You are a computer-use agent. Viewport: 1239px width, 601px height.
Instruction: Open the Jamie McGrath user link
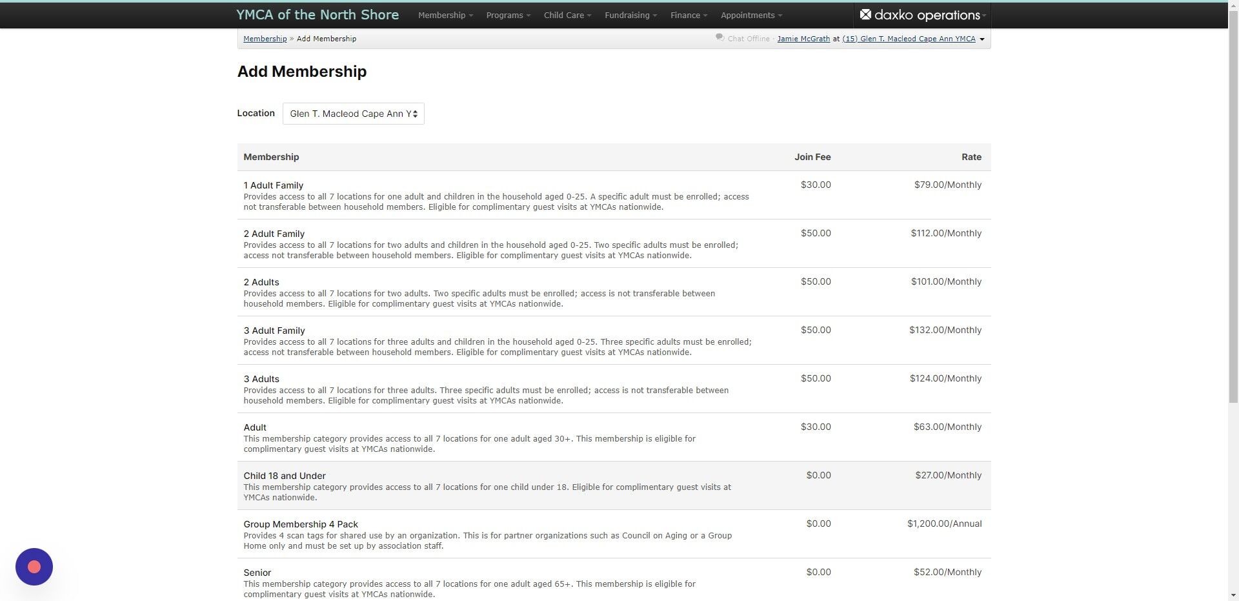click(x=803, y=39)
